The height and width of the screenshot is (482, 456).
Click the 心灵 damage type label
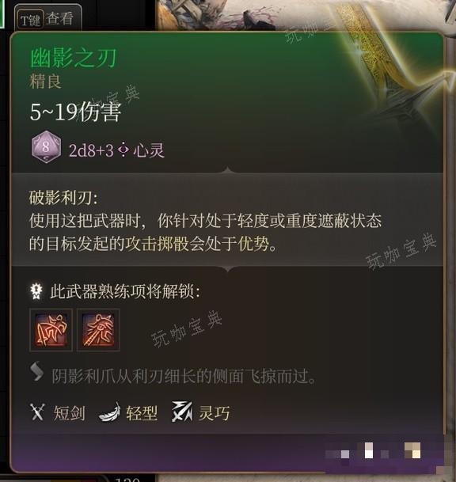[x=149, y=150]
